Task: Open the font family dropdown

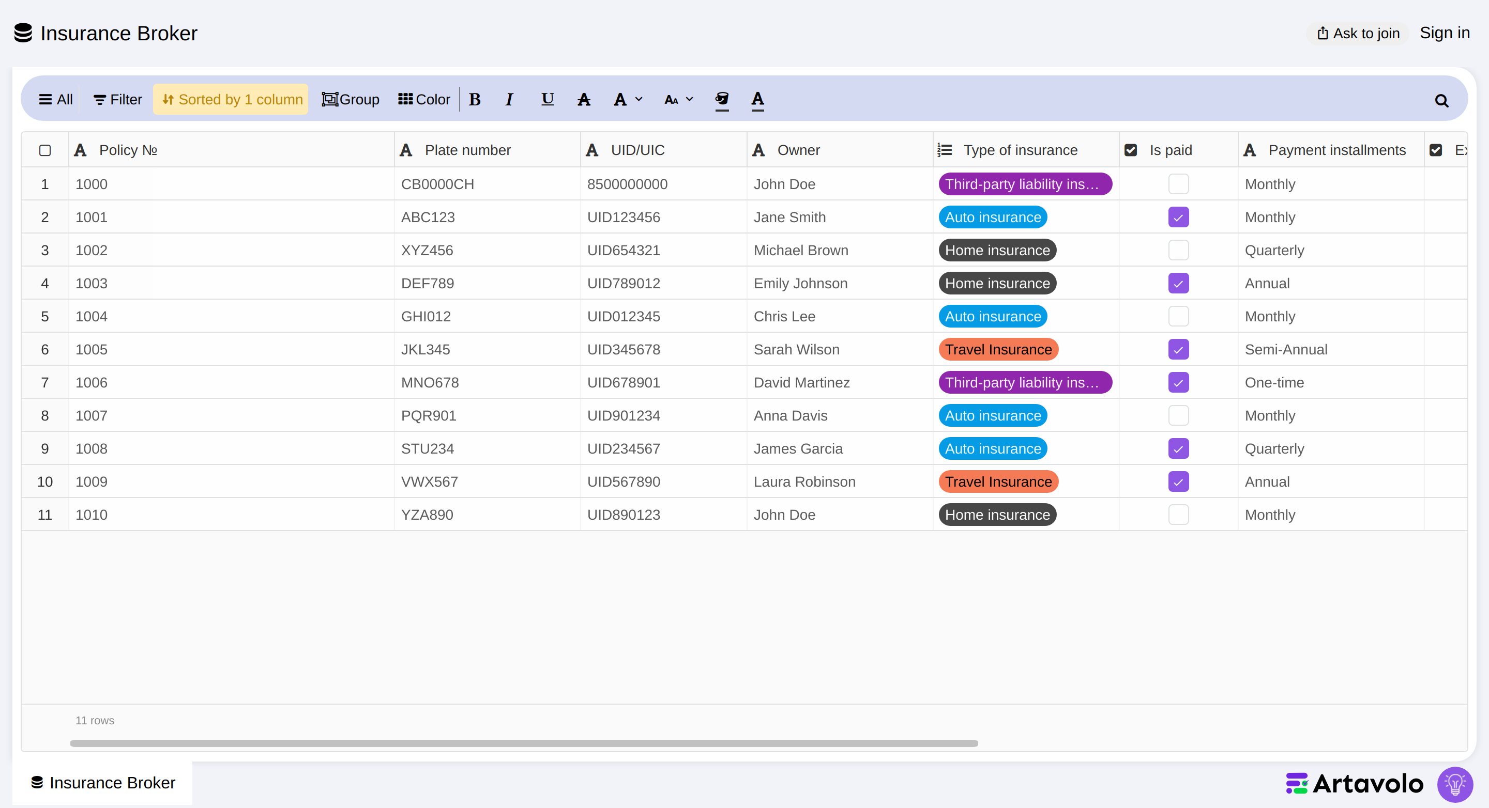Action: (628, 99)
